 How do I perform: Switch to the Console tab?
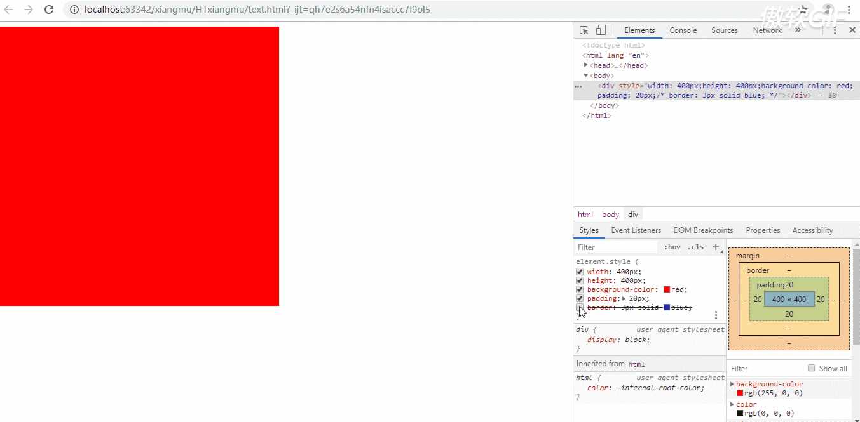click(x=683, y=30)
